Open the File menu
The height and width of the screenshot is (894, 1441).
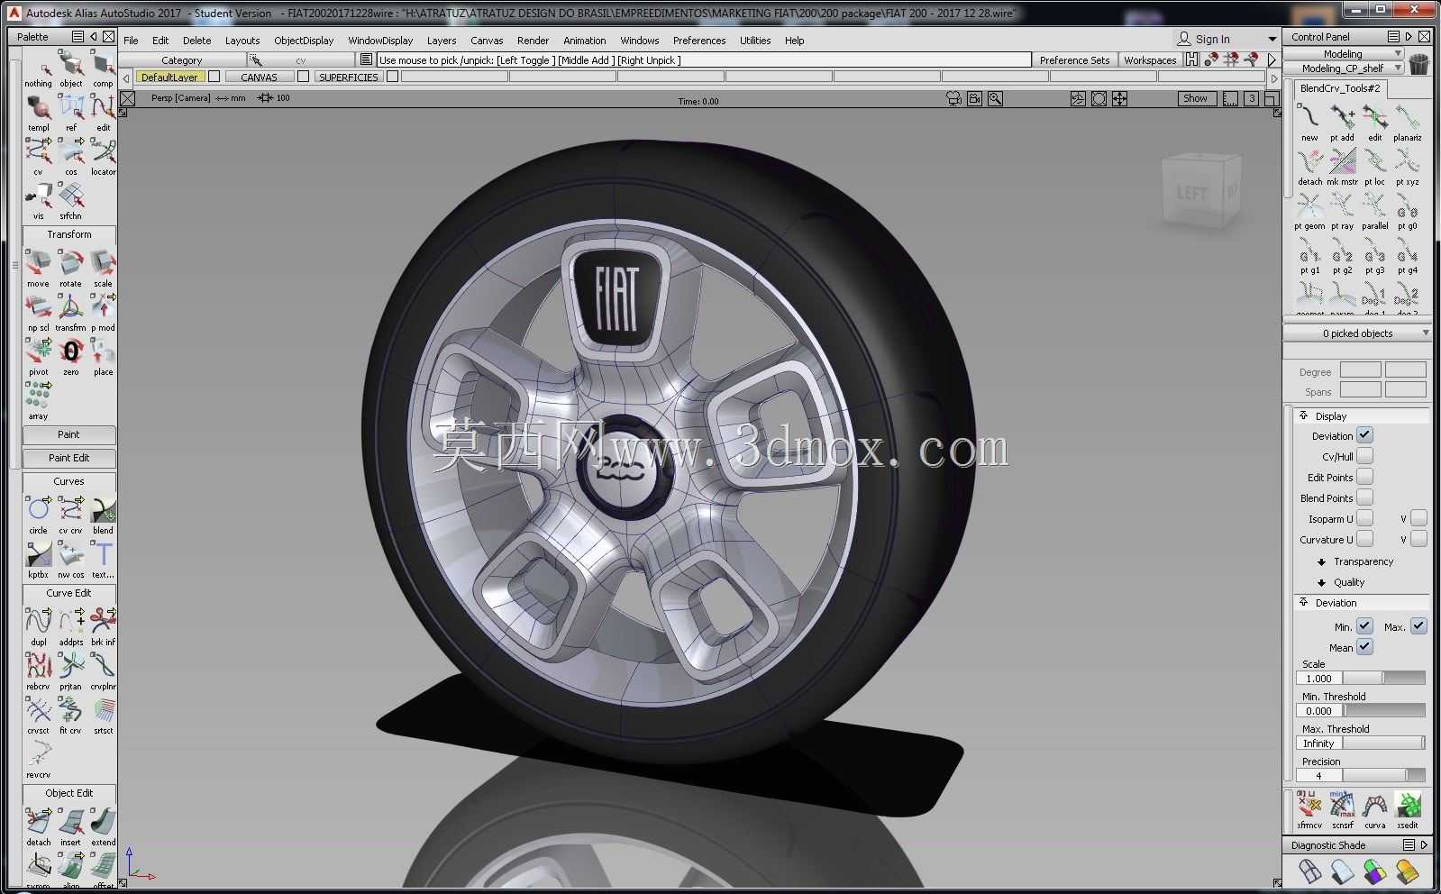point(131,41)
